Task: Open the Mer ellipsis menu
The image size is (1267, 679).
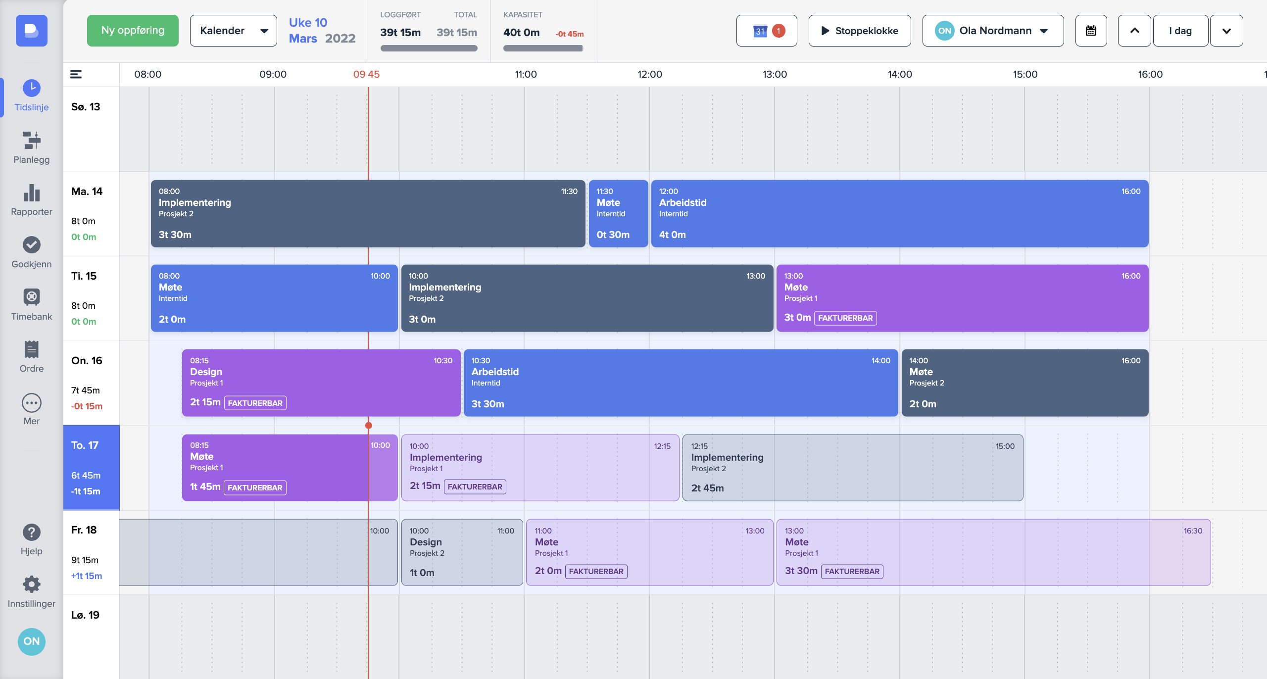Action: [31, 403]
